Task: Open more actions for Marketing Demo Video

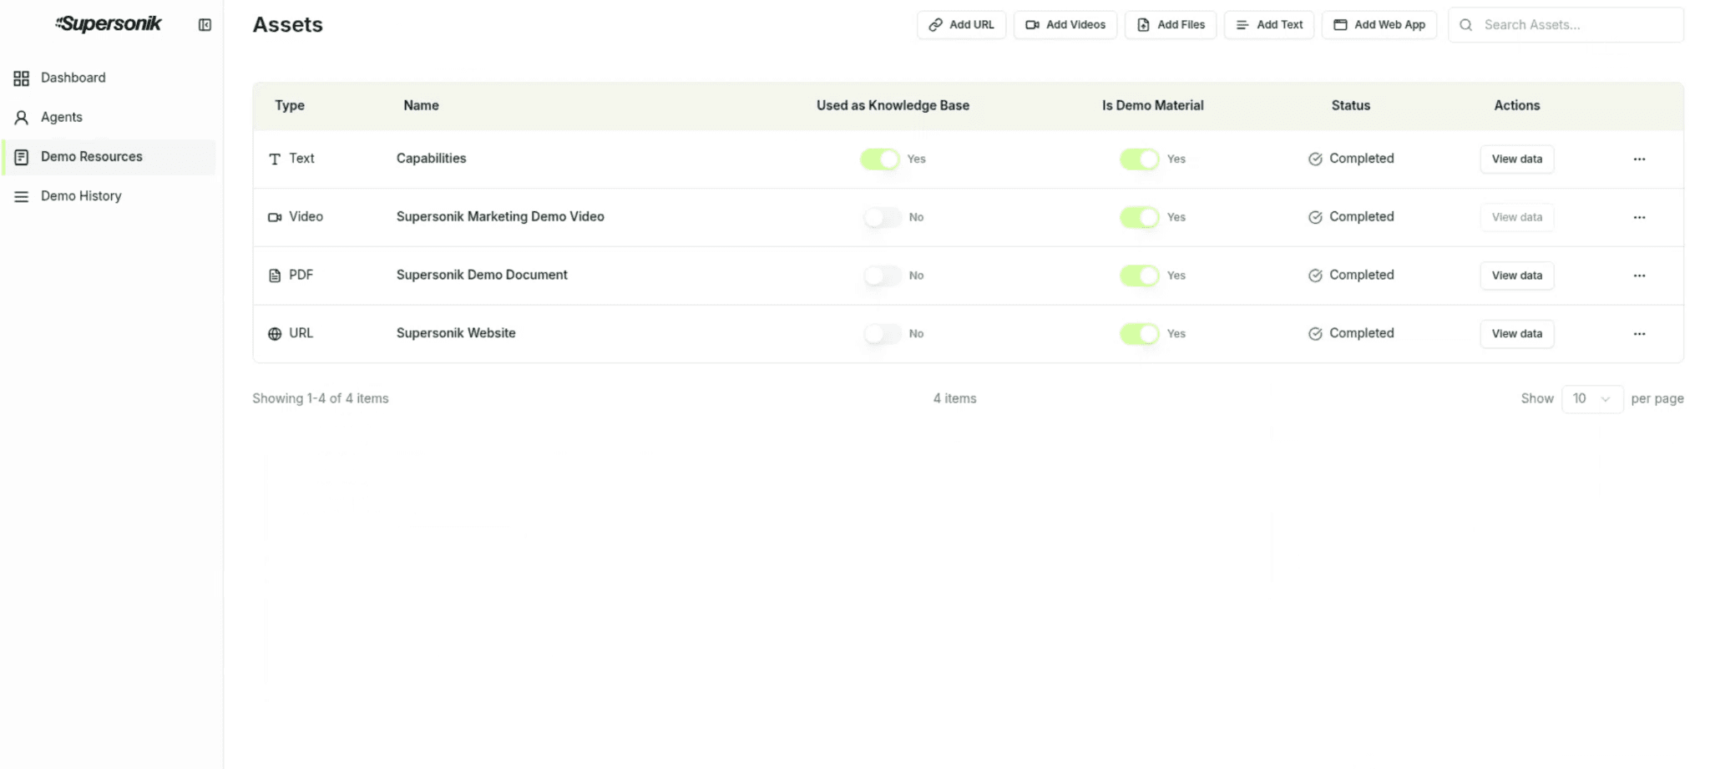Action: (x=1640, y=218)
